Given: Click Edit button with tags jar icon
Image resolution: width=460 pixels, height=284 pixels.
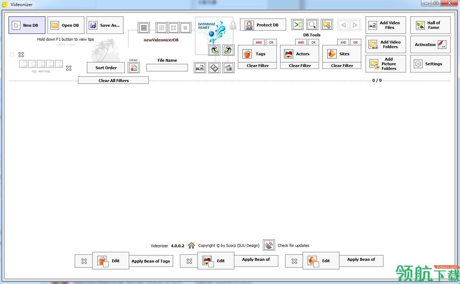Looking at the screenshot, I should 111,261.
